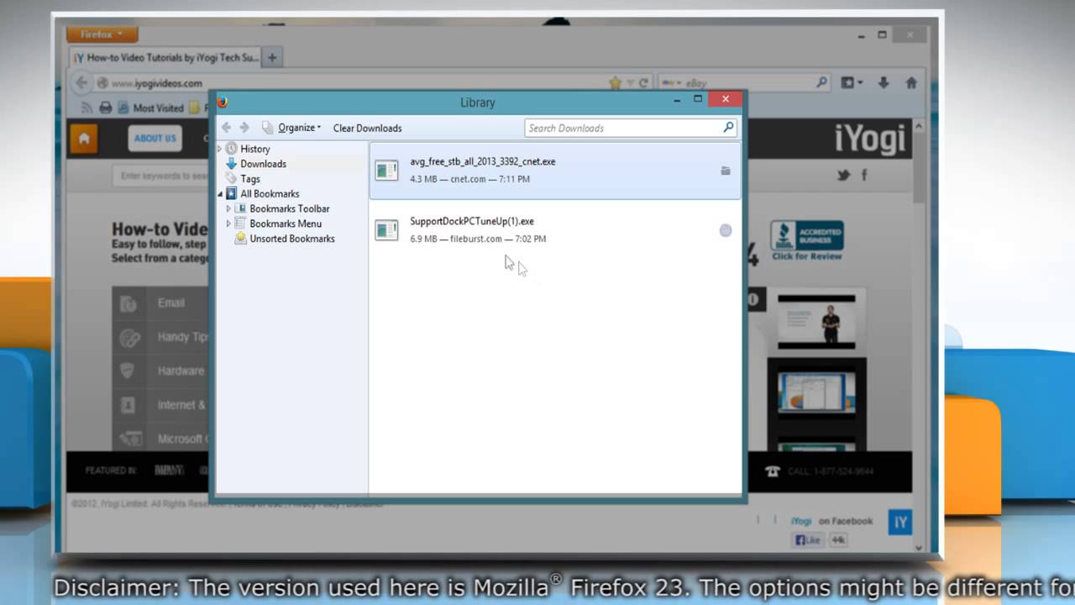Click the Firefox icon in Library title bar
The height and width of the screenshot is (605, 1075).
click(223, 102)
